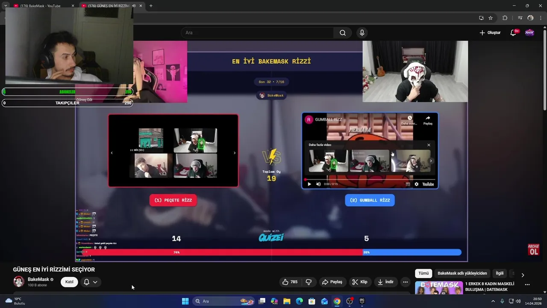Open a new browser tab

[151, 6]
